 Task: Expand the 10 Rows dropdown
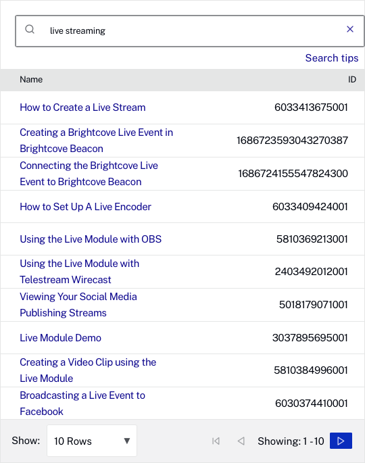(x=92, y=441)
